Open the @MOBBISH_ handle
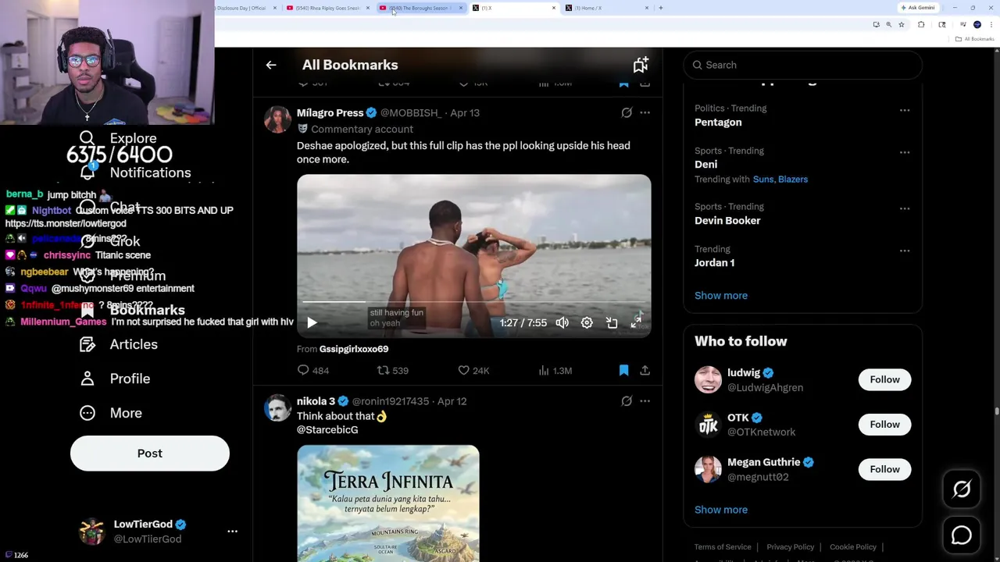Screen dimensions: 1000x562 pos(410,113)
